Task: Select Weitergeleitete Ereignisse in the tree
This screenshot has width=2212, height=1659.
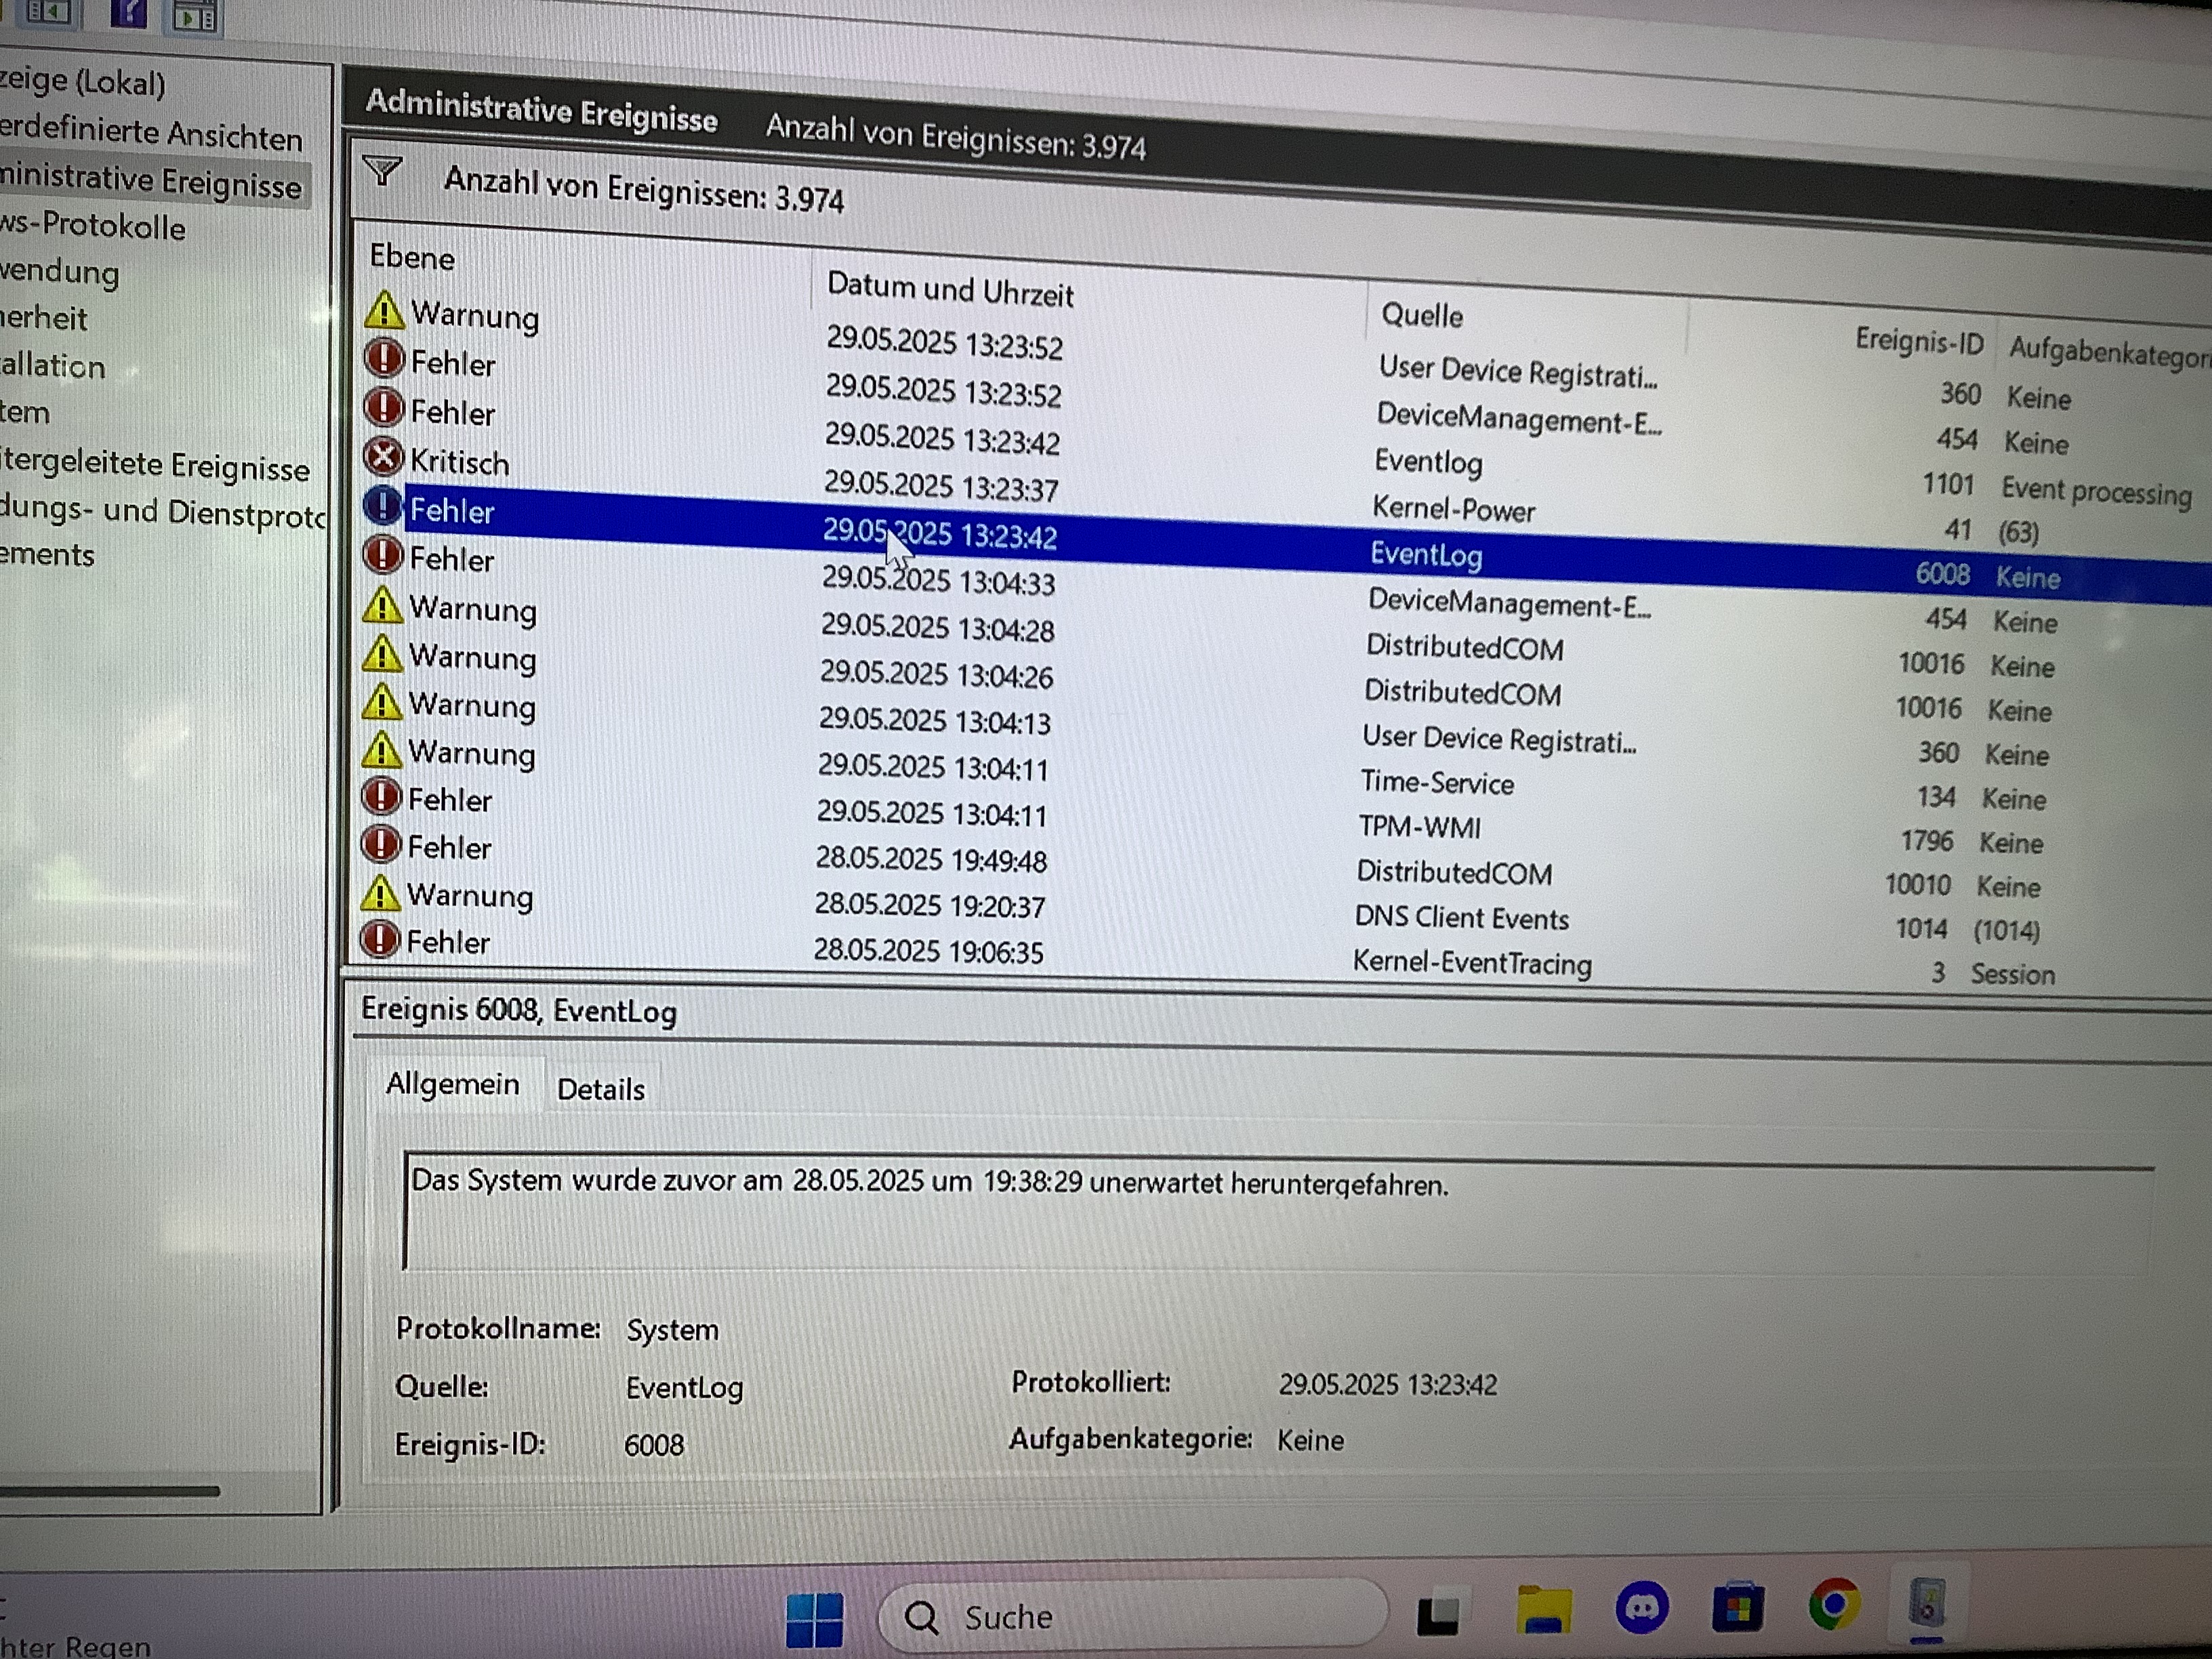Action: (x=155, y=466)
